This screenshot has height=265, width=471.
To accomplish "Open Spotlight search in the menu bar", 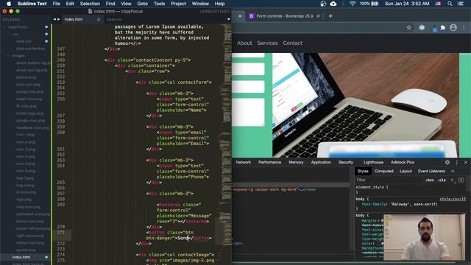I will click(450, 4).
